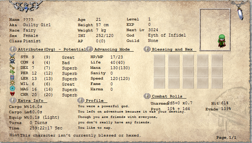Click the WIL sun emblem icon
The width and height of the screenshot is (252, 143).
pos(12,83)
